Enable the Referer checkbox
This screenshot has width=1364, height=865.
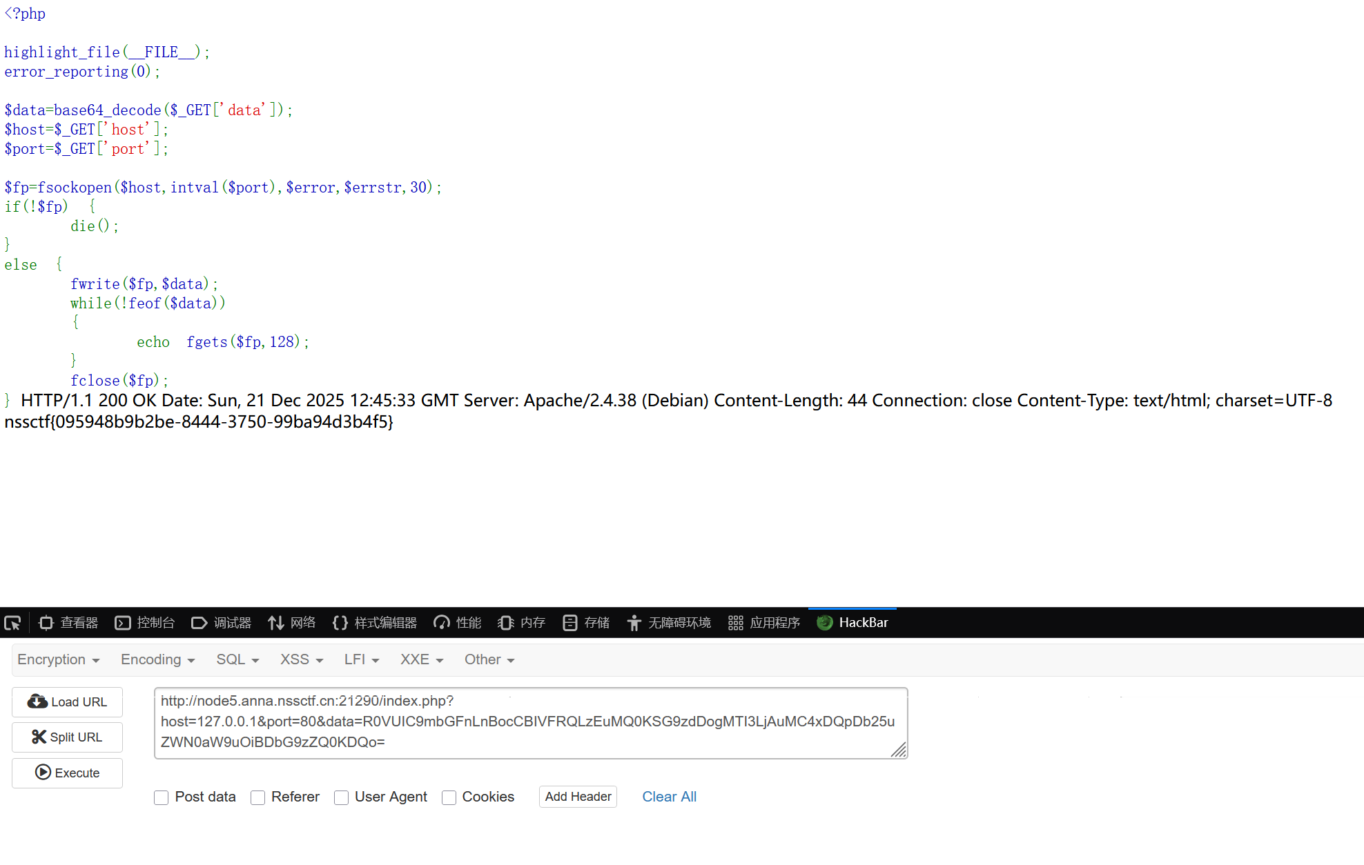click(x=258, y=797)
